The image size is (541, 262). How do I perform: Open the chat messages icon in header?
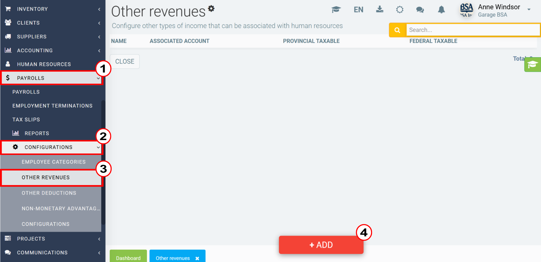click(420, 10)
